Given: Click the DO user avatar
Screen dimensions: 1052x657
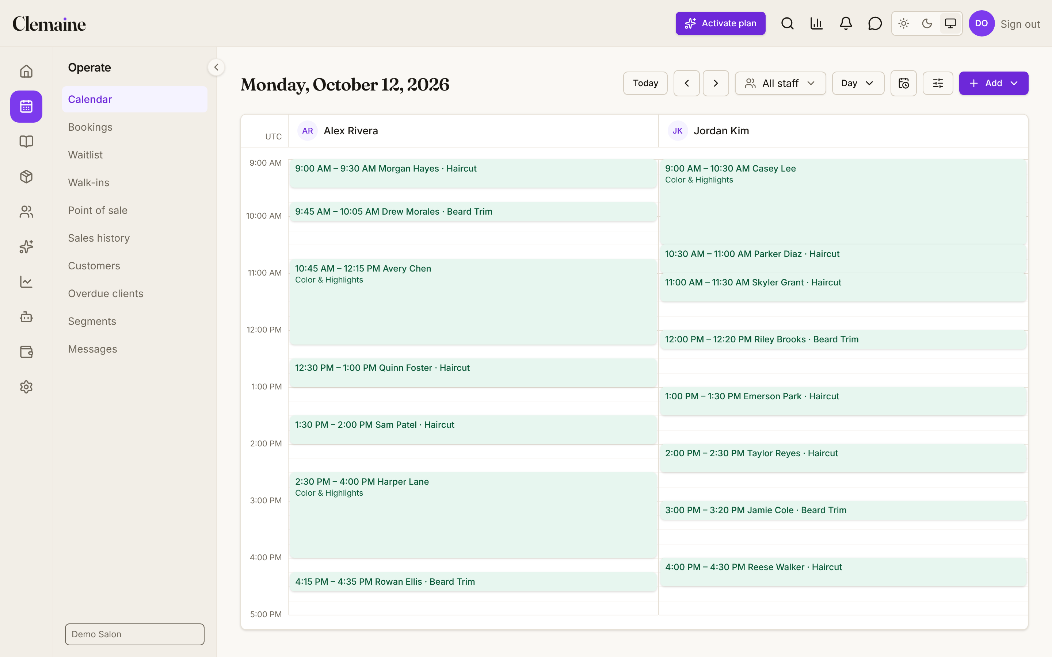Looking at the screenshot, I should (981, 23).
